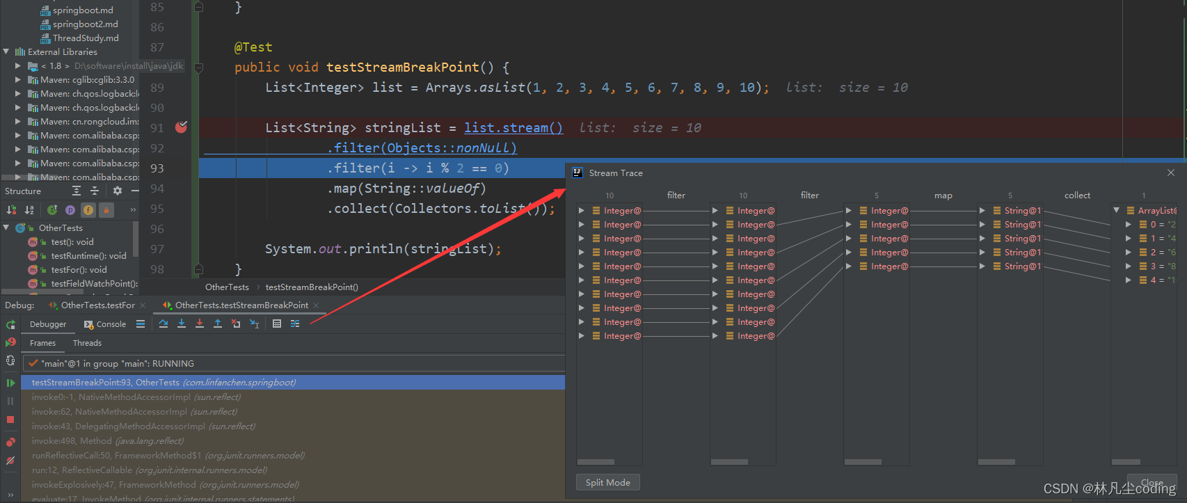Select testRuntime(): void in Structure
Image resolution: width=1187 pixels, height=503 pixels.
(x=88, y=255)
